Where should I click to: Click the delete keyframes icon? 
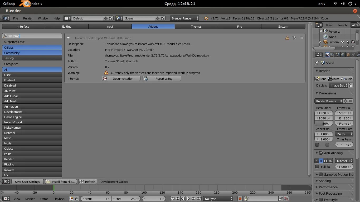pyautogui.click(x=286, y=199)
